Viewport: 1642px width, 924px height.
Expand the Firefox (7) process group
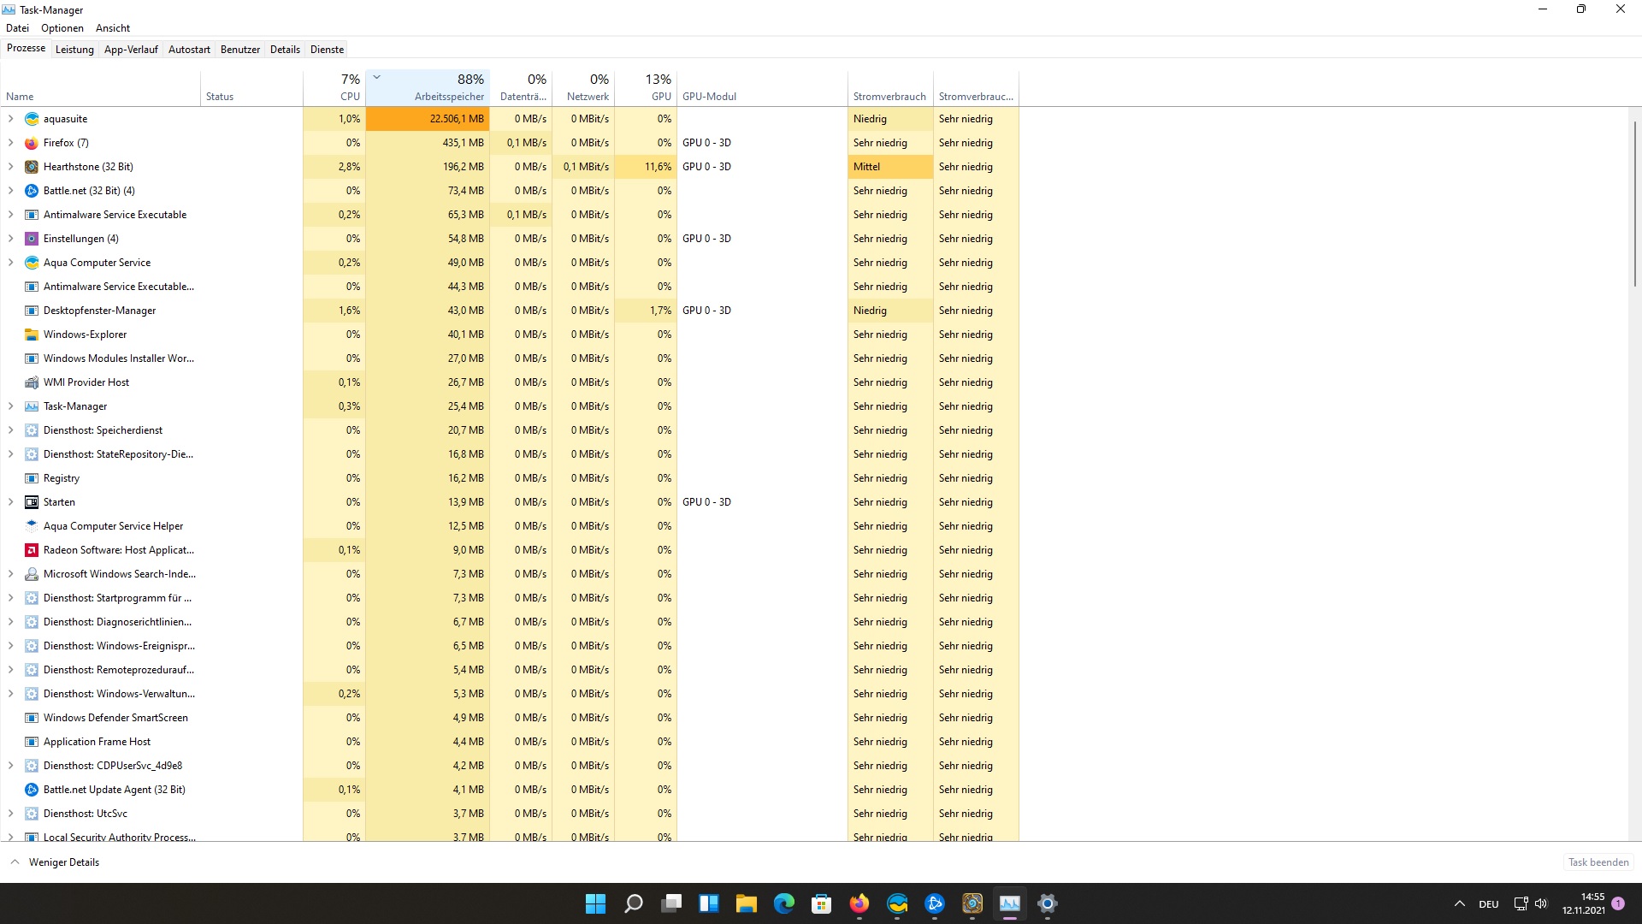10,143
